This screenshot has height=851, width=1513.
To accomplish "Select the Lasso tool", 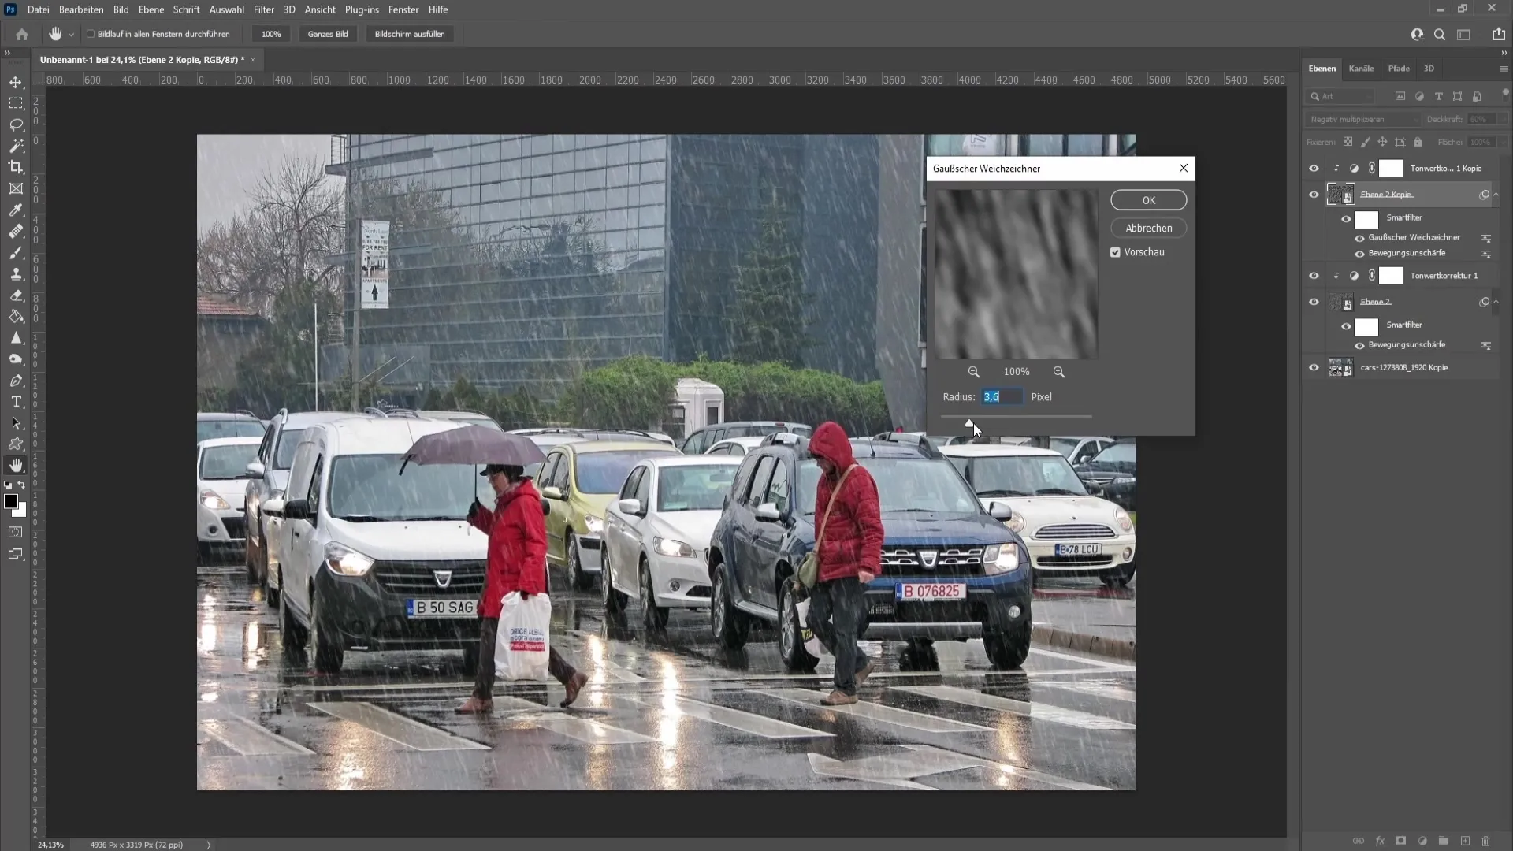I will click(16, 124).
